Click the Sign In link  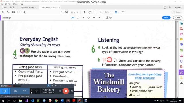(x=178, y=7)
